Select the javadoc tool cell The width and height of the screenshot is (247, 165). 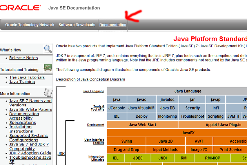tap(167, 99)
